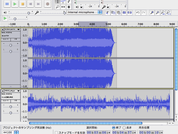Click the Cut scissors icon
This screenshot has width=178, height=134.
click(x=107, y=12)
